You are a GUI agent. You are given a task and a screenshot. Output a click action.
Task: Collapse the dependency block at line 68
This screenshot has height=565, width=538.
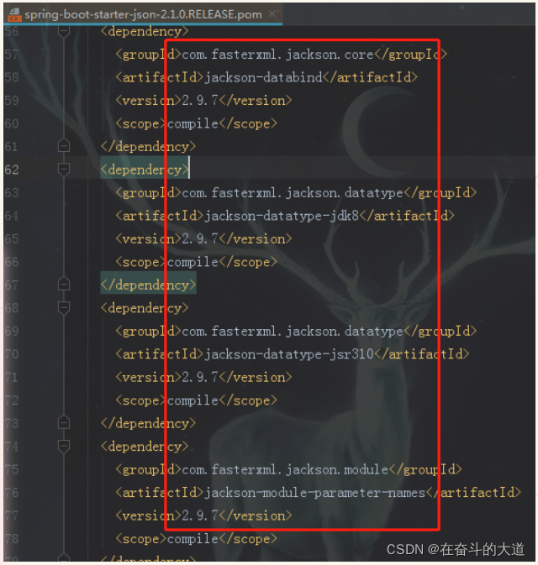pos(64,308)
